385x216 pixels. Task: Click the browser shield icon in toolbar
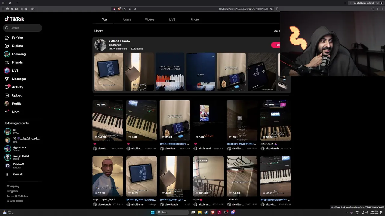tap(8, 9)
